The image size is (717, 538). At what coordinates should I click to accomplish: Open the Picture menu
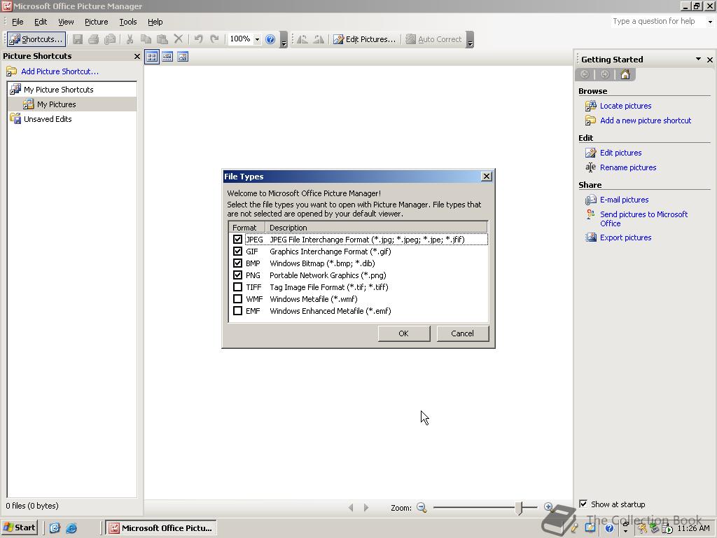pyautogui.click(x=97, y=22)
